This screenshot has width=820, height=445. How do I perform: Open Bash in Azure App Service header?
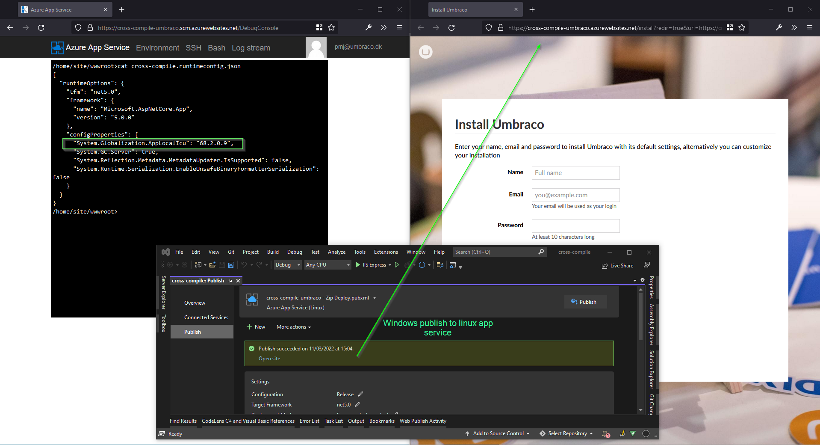216,48
